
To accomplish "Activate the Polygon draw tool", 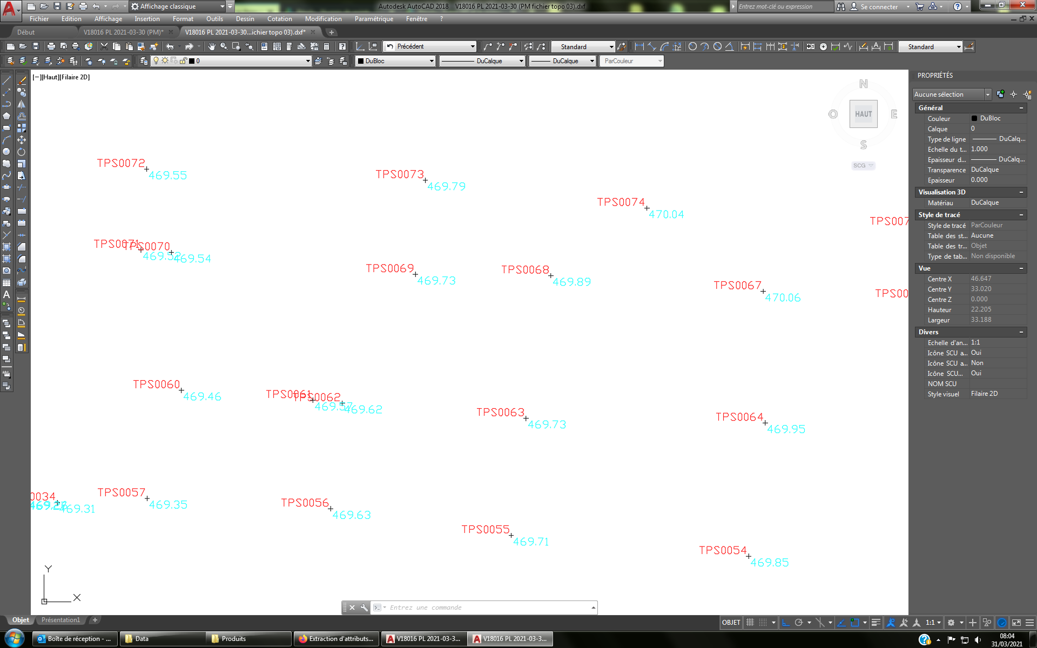I will pos(8,116).
